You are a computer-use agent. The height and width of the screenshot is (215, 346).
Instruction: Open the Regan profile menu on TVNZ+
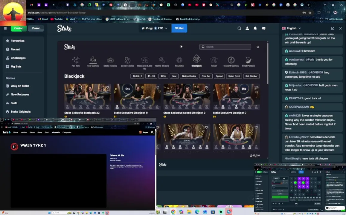[144, 132]
